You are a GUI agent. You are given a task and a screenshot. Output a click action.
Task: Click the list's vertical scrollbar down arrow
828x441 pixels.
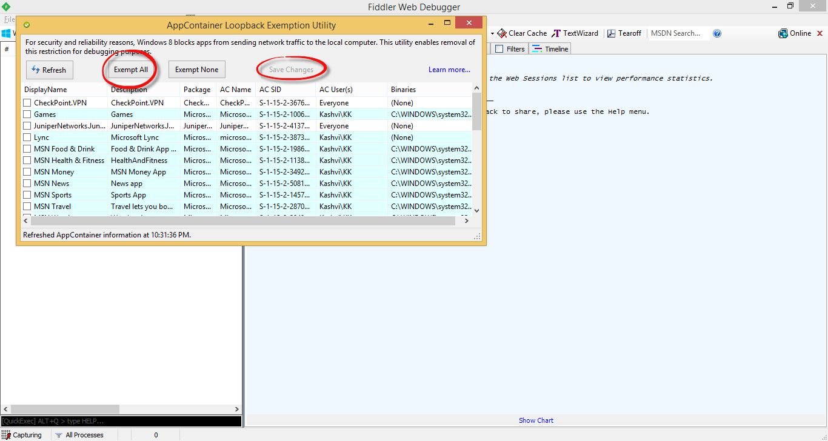(476, 210)
